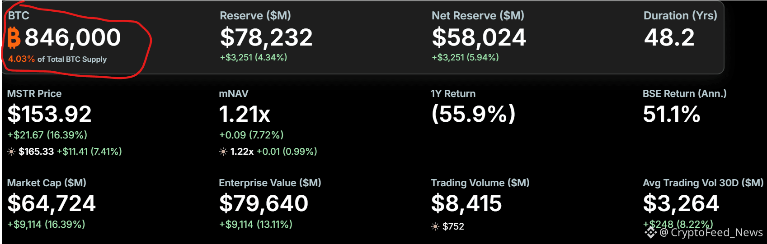
Task: Click the Duration (Yrs) 48.2 value
Action: pyautogui.click(x=669, y=37)
